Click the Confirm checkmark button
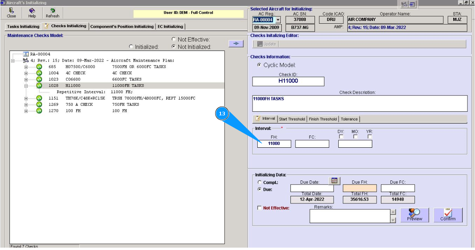 pyautogui.click(x=448, y=215)
